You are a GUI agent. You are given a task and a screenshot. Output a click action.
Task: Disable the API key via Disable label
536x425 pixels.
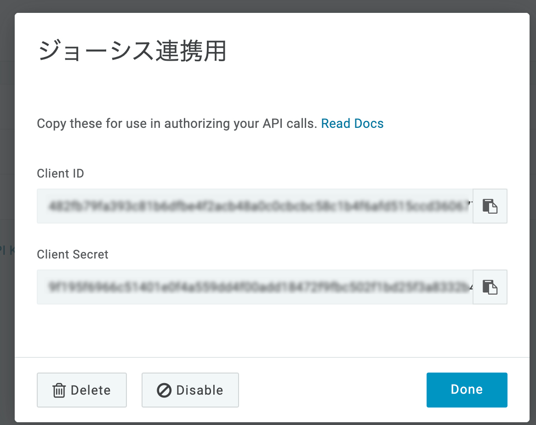click(x=200, y=391)
